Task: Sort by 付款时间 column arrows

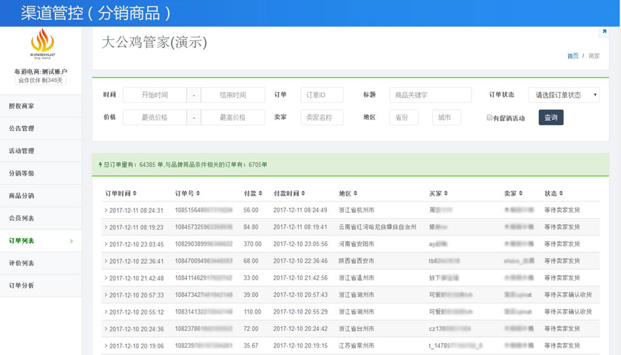Action: click(303, 193)
